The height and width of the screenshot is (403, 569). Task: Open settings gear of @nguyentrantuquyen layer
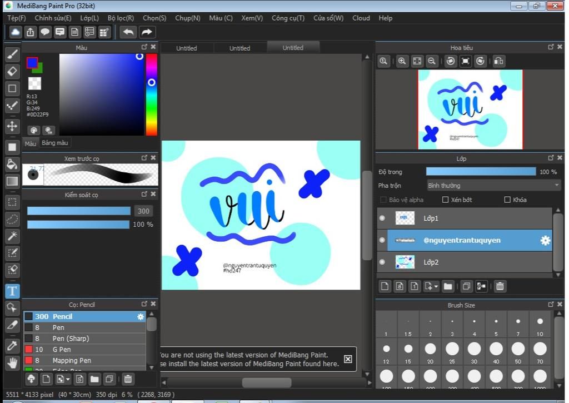point(545,240)
